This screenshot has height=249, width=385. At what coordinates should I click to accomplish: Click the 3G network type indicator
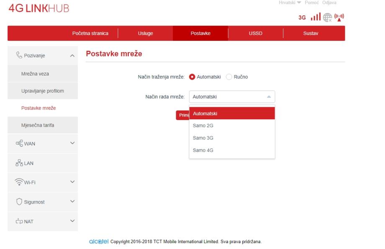pyautogui.click(x=302, y=18)
